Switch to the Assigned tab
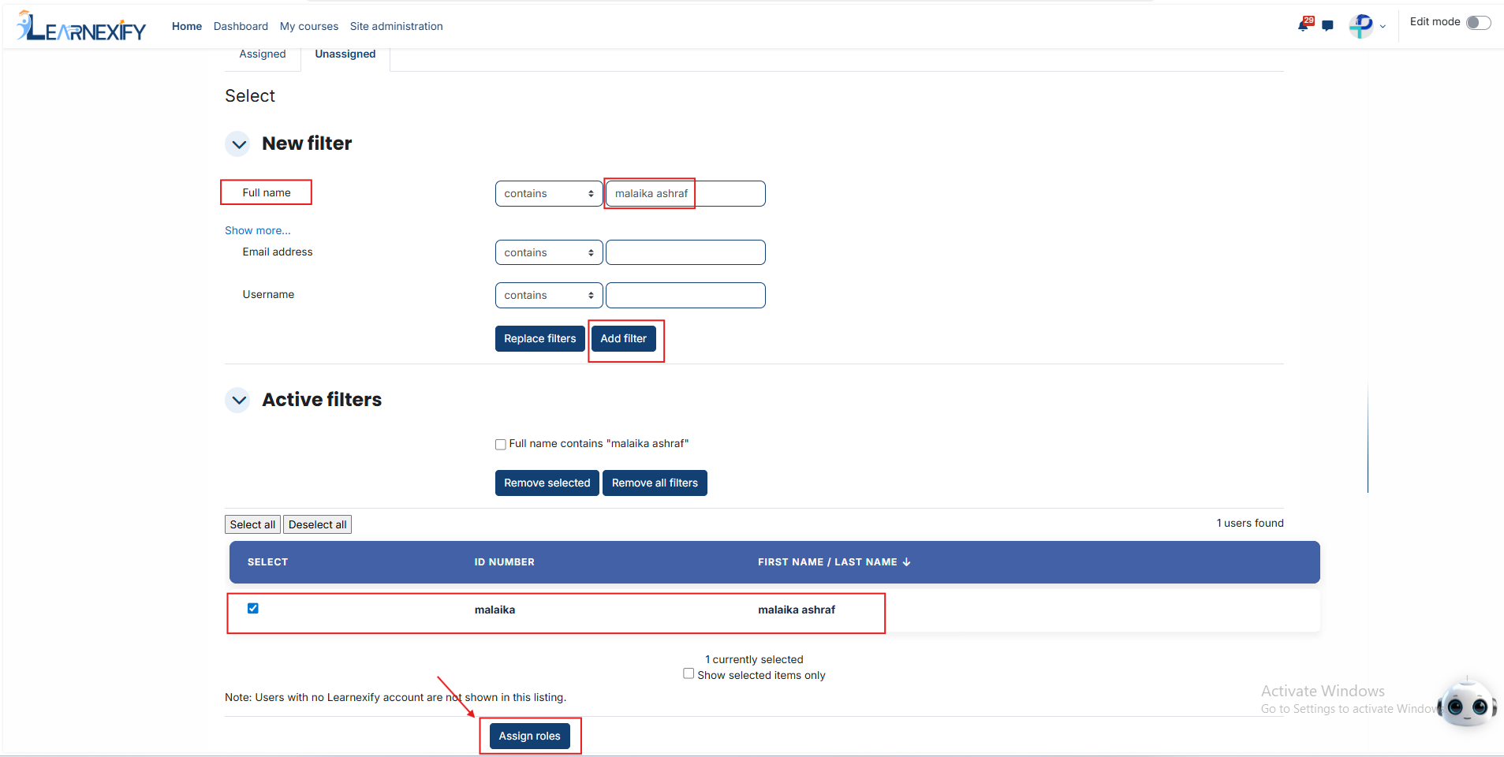This screenshot has width=1504, height=757. tap(263, 54)
